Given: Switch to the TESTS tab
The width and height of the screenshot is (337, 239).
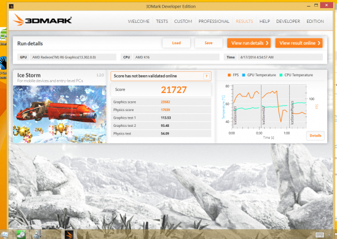Looking at the screenshot, I should [162, 21].
